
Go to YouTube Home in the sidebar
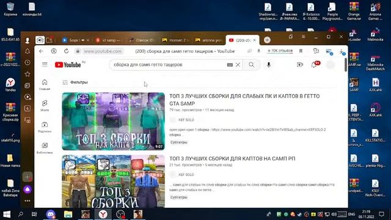(x=45, y=84)
